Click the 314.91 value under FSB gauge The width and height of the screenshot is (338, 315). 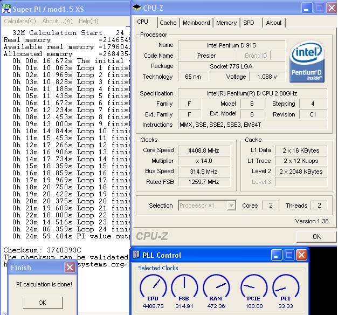pos(184,306)
